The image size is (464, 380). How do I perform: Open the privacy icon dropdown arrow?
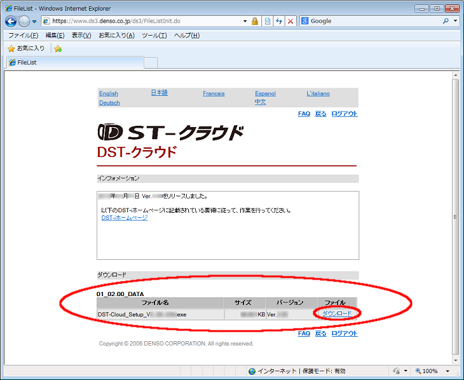(406, 371)
